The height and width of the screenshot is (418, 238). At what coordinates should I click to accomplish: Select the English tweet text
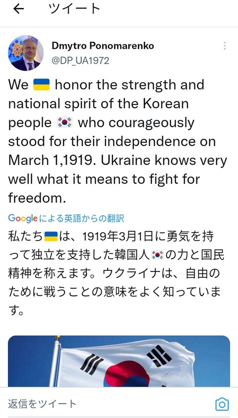(x=118, y=141)
